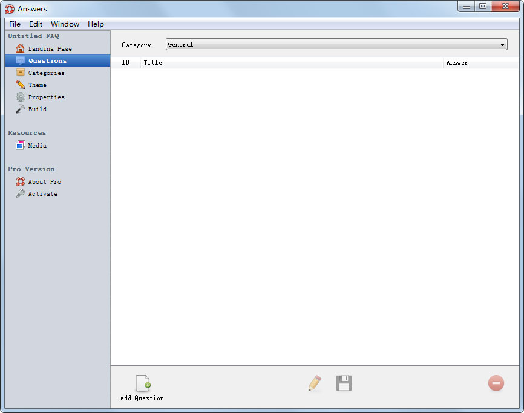Click the Add Question document icon
This screenshot has height=413, width=524.
coord(143,383)
